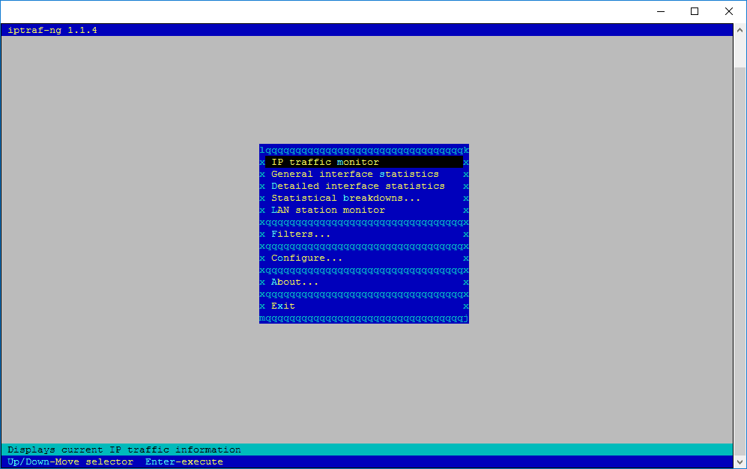Minimize the terminal window
The image size is (747, 469).
[x=661, y=11]
